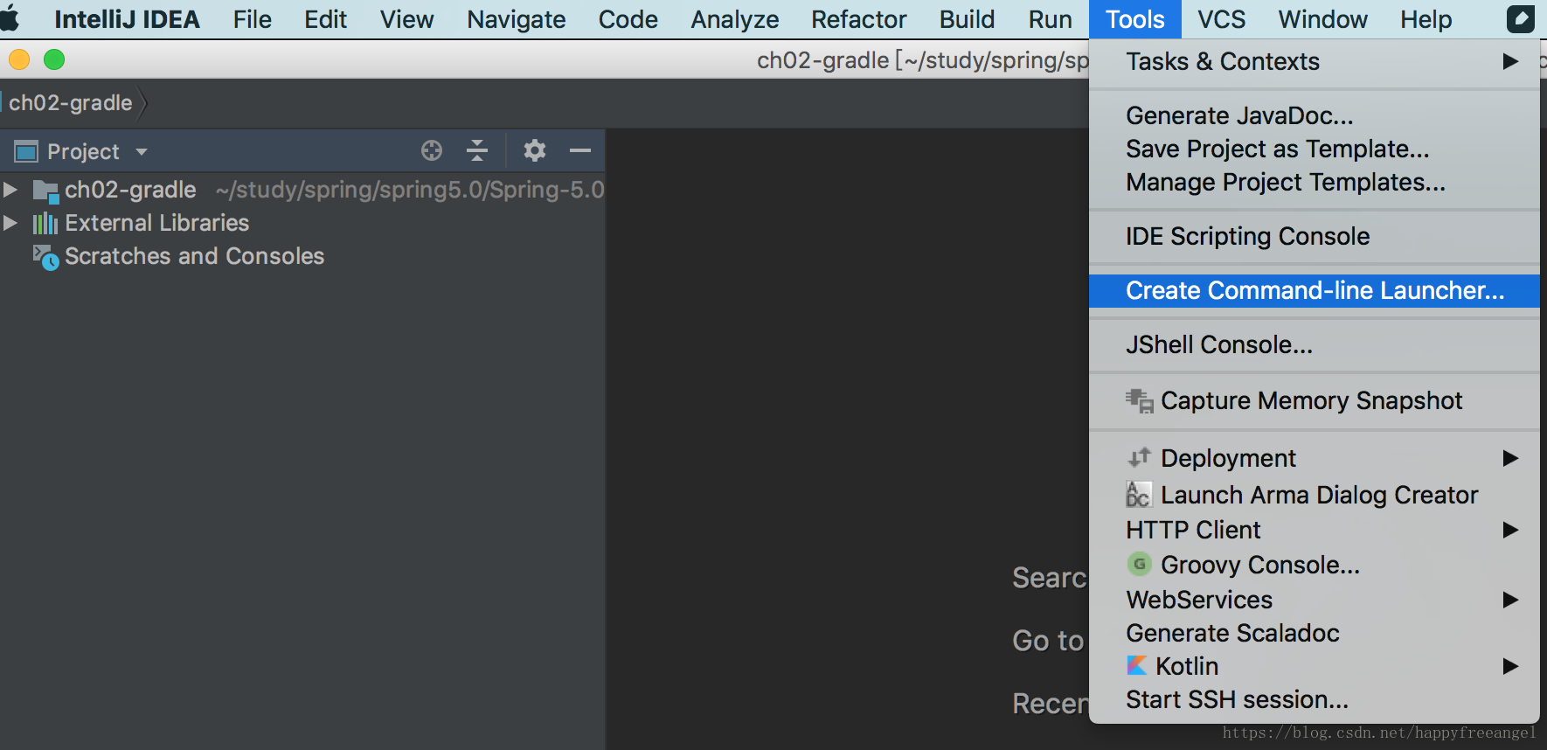Open JShell Console...
Screen dimensions: 1547x750
[x=1315, y=344]
